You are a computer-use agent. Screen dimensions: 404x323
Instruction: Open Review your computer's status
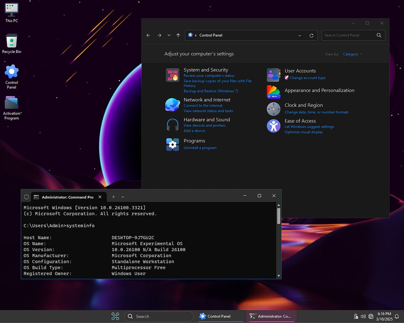[209, 76]
